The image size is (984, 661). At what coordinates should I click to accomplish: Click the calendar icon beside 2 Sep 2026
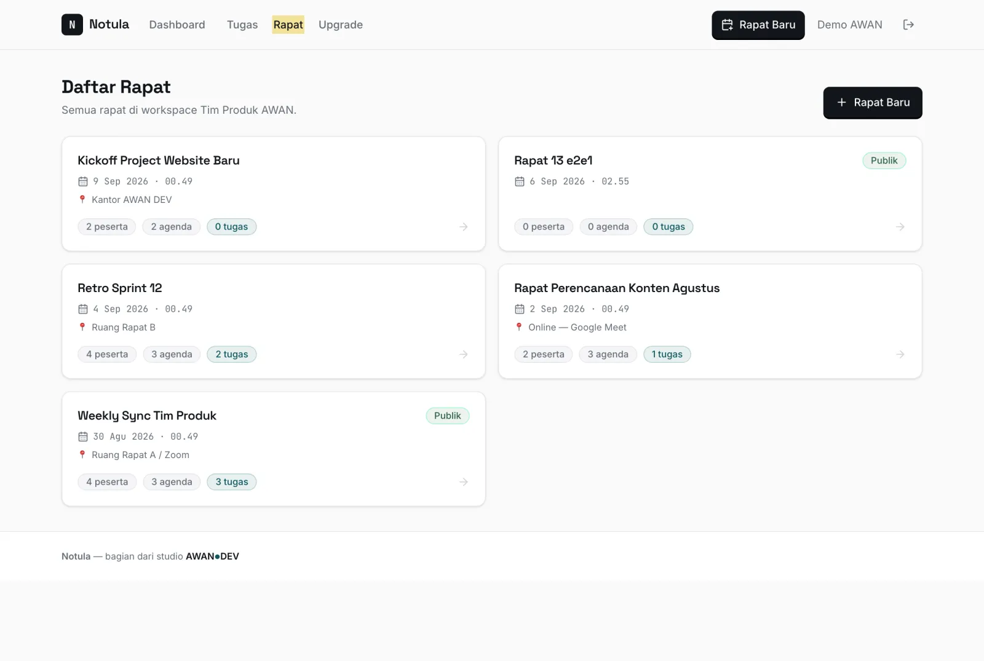pos(520,309)
